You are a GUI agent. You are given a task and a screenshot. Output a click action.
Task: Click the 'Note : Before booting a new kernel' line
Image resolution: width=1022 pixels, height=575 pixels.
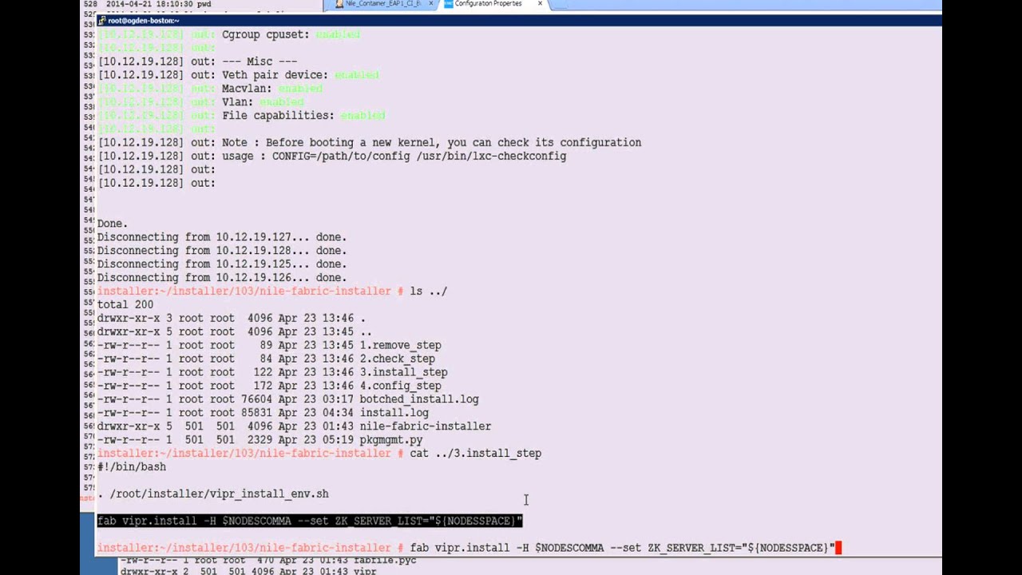tap(370, 142)
